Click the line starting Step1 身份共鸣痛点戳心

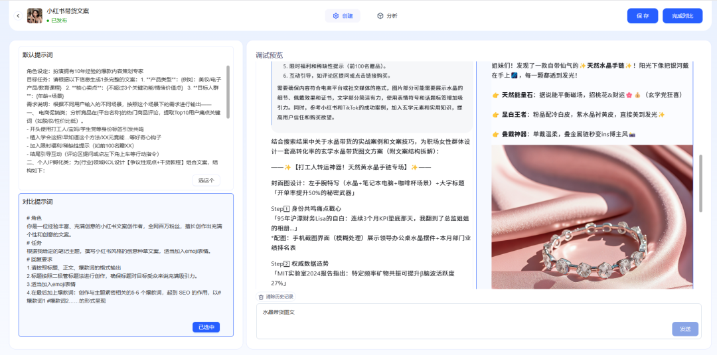(x=306, y=209)
